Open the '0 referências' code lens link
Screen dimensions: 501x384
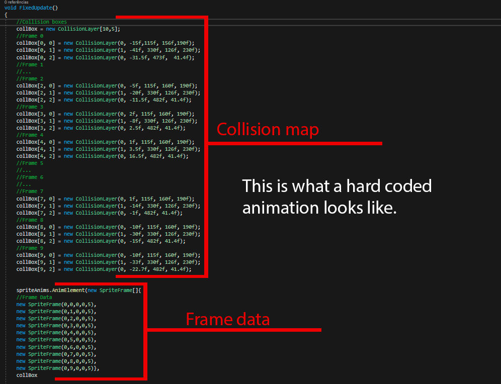tap(16, 2)
